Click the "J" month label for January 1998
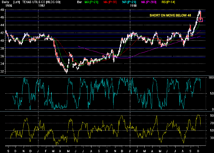The image size is (214, 153). [x=130, y=151]
